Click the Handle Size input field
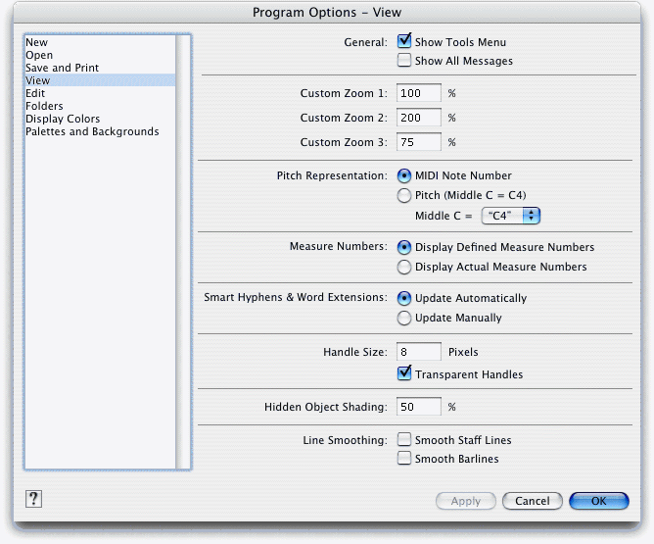 pos(418,352)
